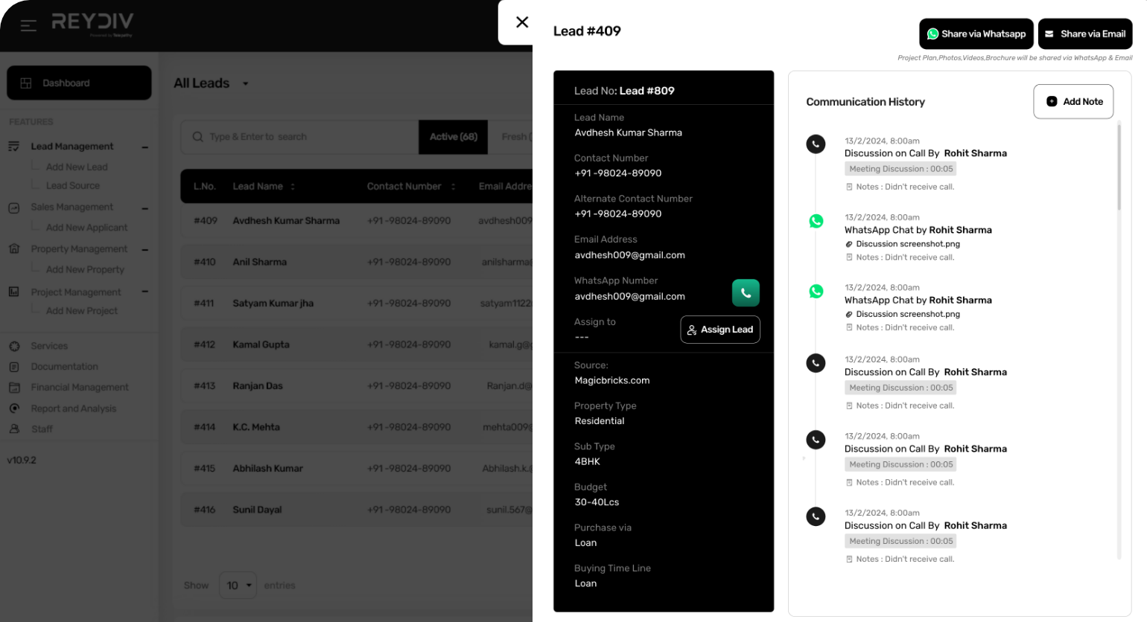The height and width of the screenshot is (622, 1147).
Task: Click the second WhatsApp chat history icon
Action: (x=816, y=291)
